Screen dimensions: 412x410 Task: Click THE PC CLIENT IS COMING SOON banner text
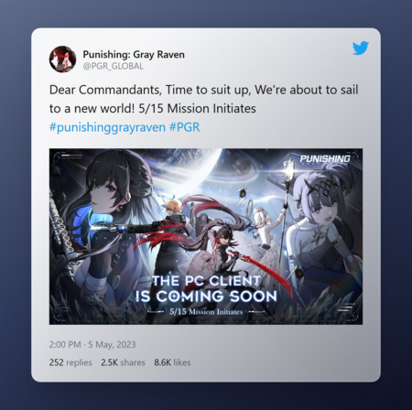click(x=206, y=288)
